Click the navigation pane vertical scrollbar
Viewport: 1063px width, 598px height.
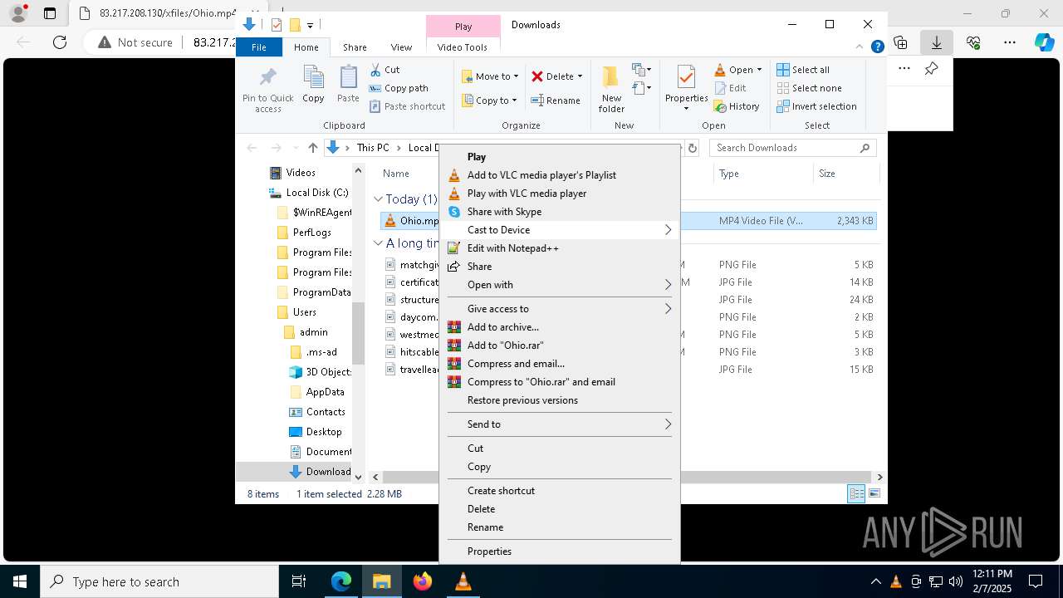point(359,332)
